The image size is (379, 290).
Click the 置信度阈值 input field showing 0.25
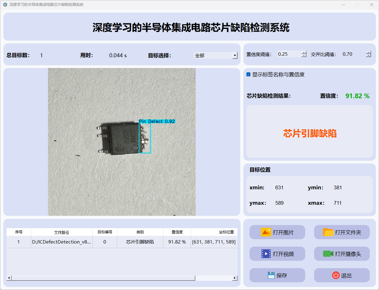(x=289, y=54)
